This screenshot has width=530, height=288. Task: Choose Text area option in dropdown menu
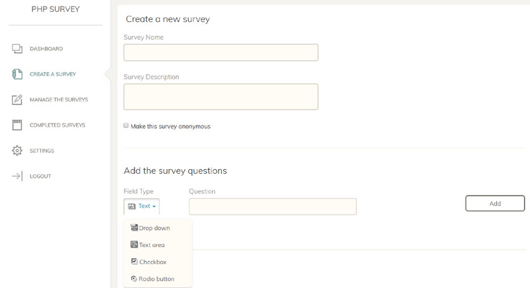click(x=152, y=245)
